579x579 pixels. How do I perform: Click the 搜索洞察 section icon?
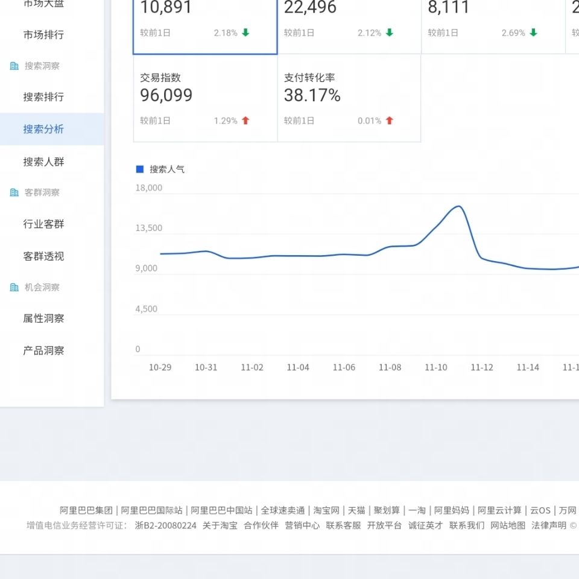click(x=14, y=66)
